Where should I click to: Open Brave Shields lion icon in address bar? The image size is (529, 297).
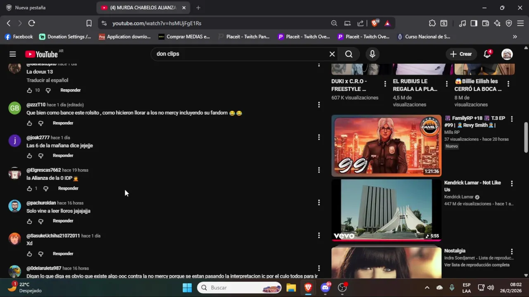click(x=374, y=23)
